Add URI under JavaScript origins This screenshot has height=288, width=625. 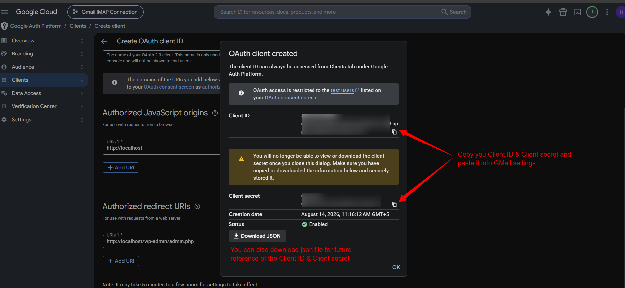pyautogui.click(x=121, y=168)
